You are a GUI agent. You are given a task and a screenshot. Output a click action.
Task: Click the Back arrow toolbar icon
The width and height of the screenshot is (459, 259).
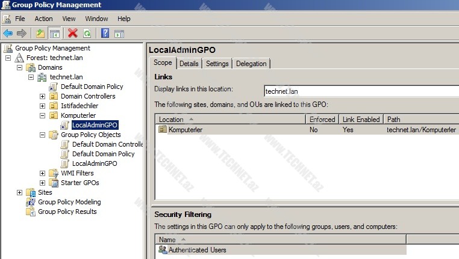point(8,33)
